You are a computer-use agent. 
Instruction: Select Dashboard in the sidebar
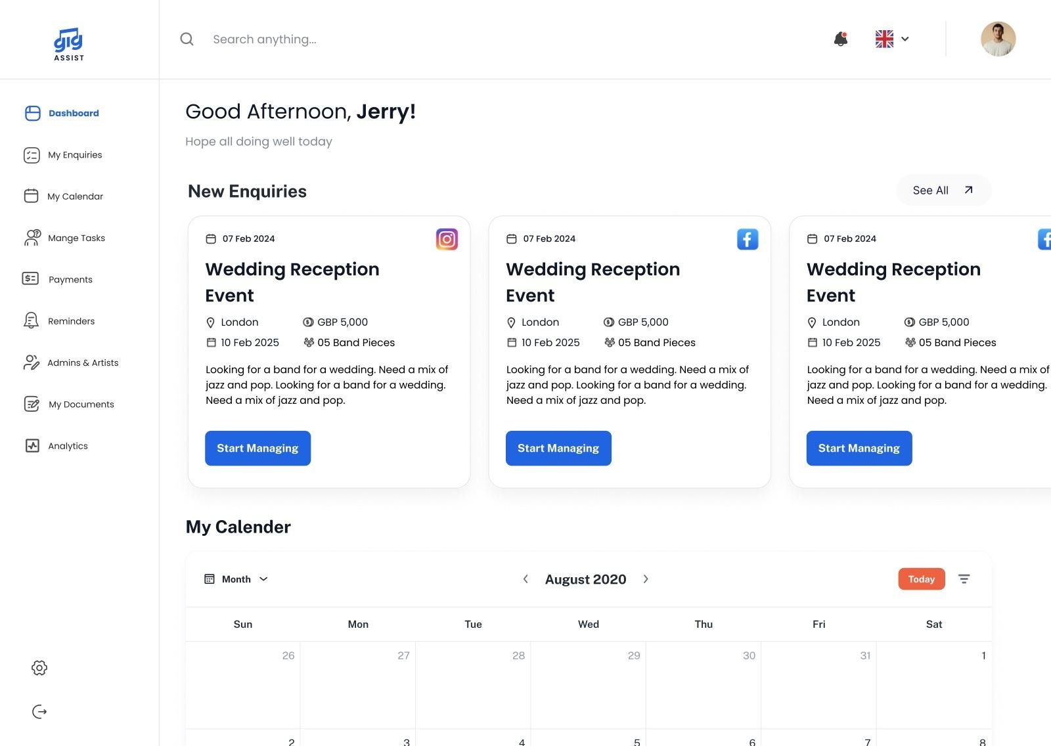tap(62, 113)
